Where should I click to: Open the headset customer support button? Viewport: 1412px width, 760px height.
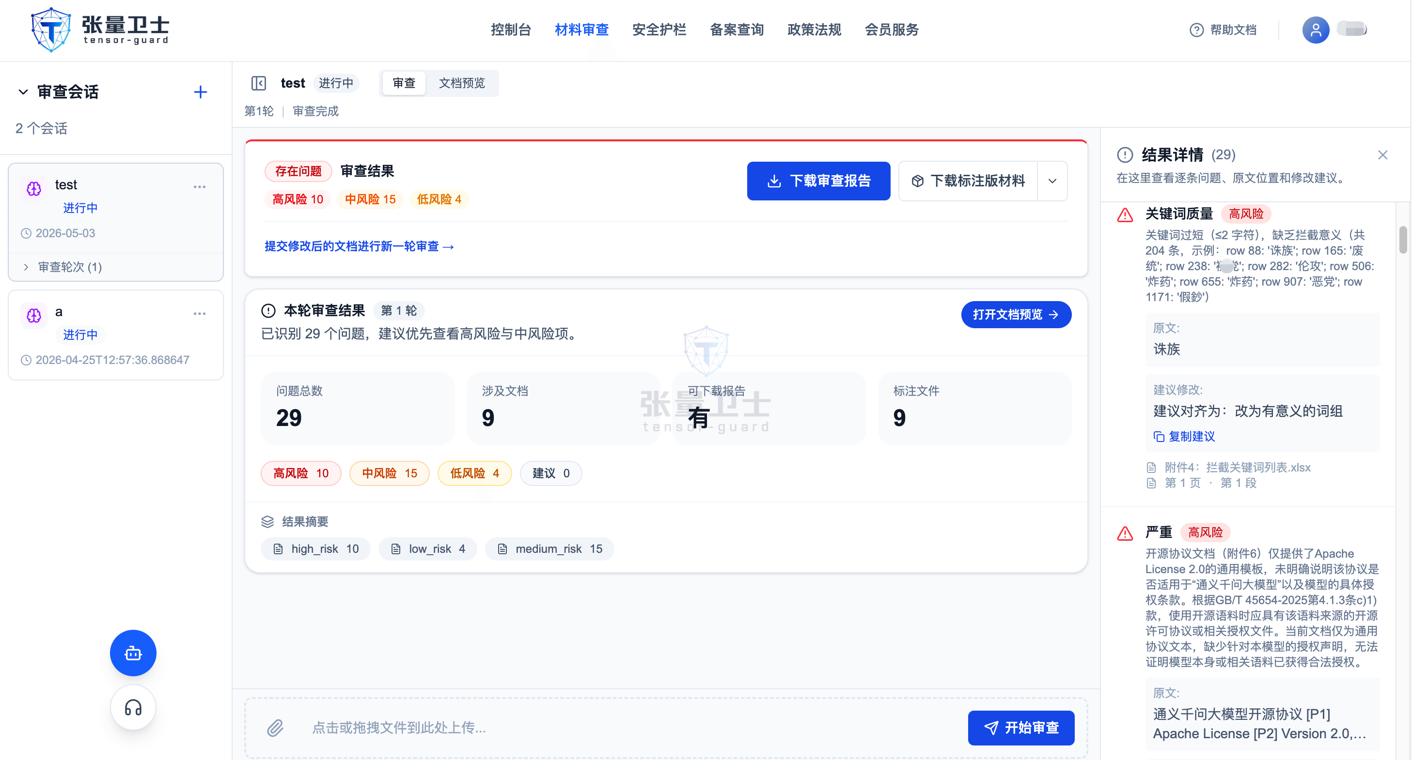pyautogui.click(x=133, y=707)
